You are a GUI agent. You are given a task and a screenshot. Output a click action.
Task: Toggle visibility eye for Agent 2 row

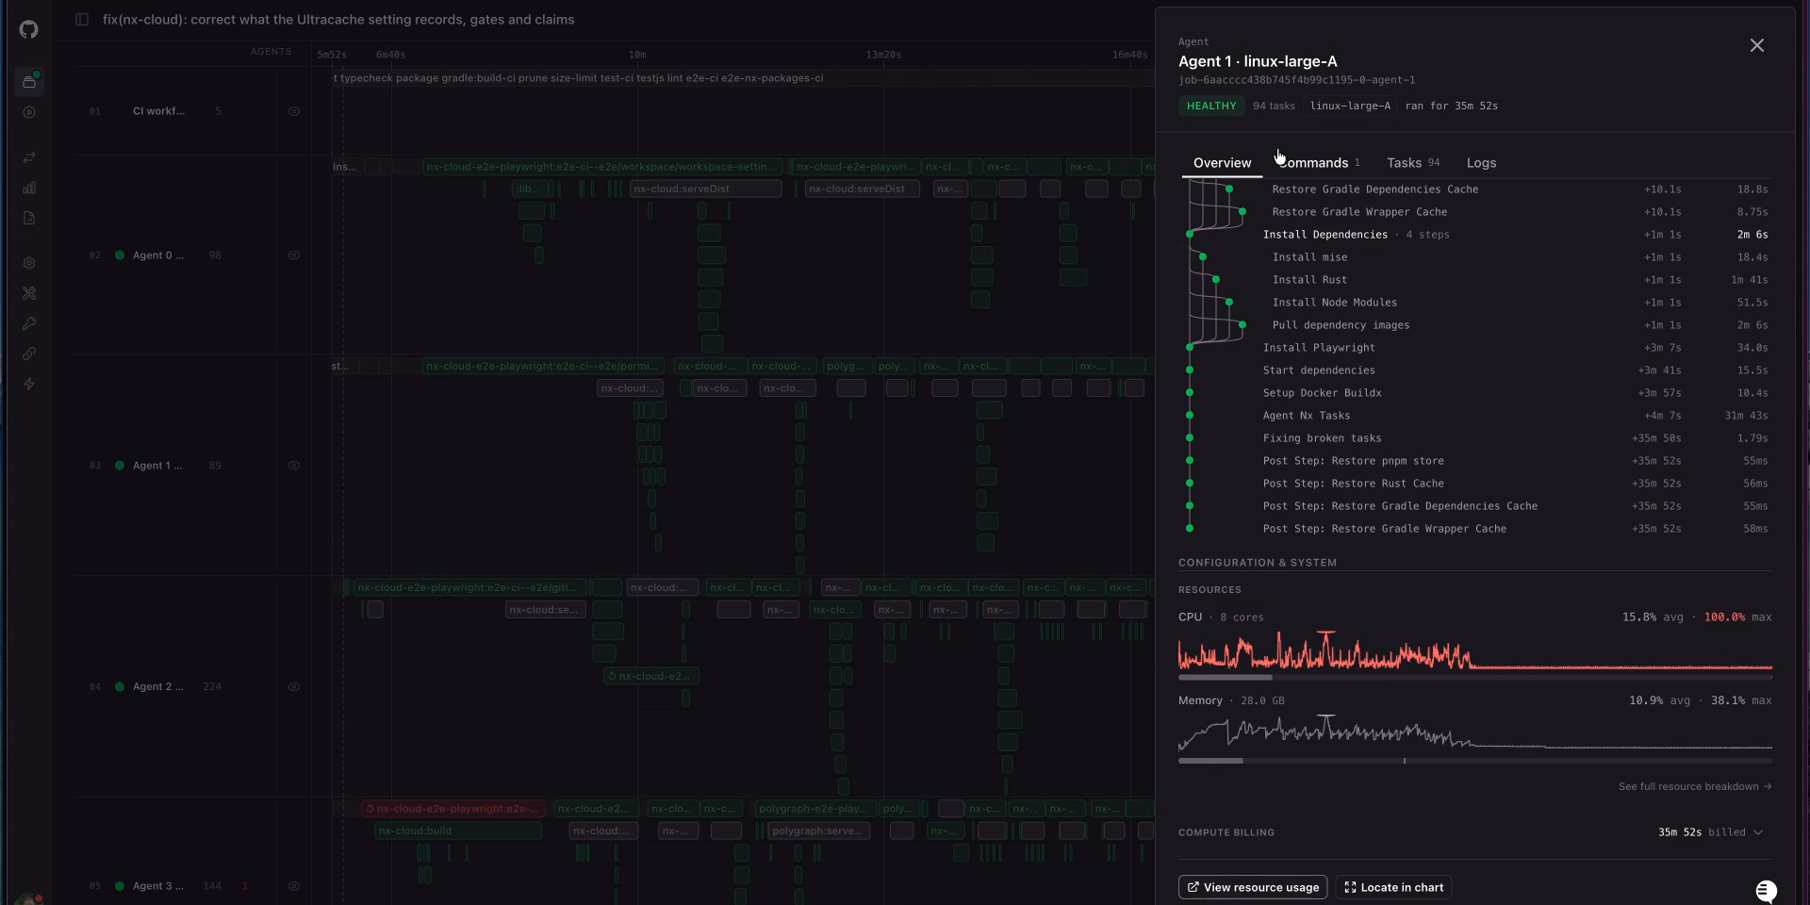click(x=294, y=687)
